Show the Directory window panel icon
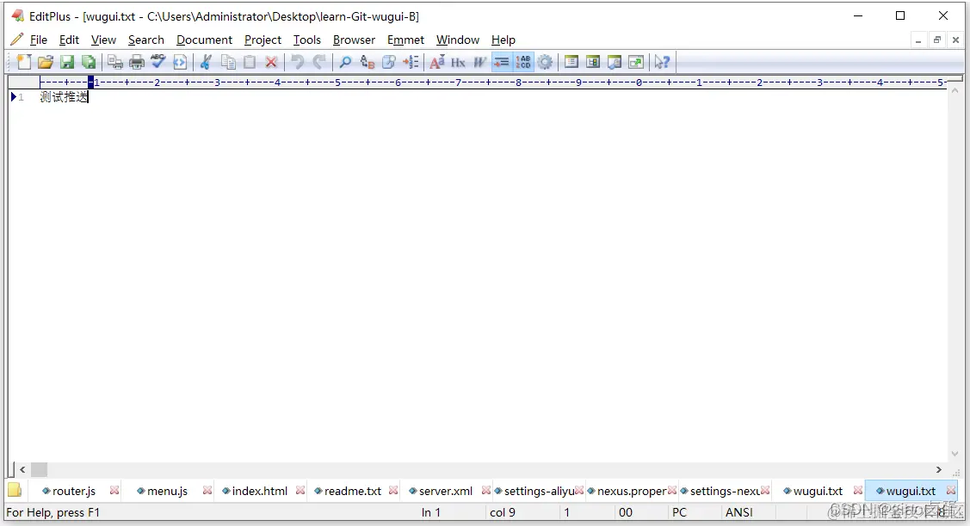This screenshot has height=526, width=970. pos(571,62)
